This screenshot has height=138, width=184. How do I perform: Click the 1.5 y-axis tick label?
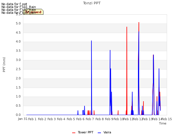[18, 87]
